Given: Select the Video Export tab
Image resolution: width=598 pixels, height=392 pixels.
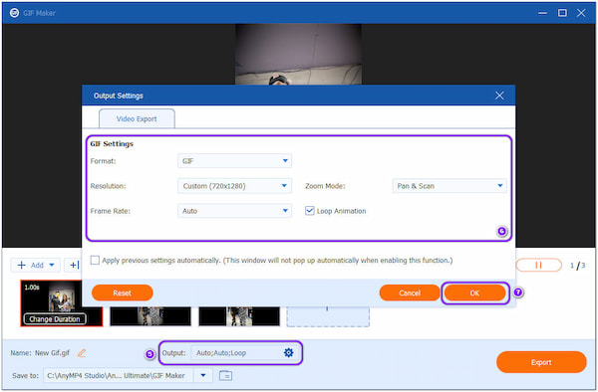Looking at the screenshot, I should 137,118.
